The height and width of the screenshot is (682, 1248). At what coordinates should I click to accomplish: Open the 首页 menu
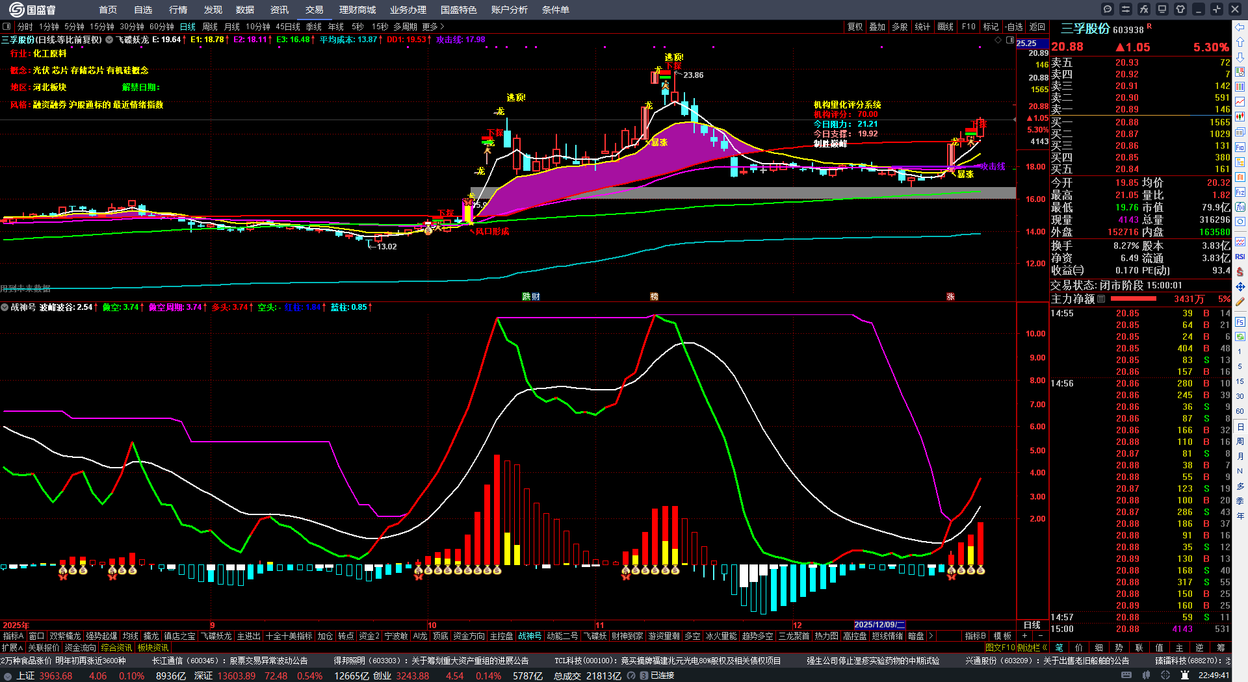pyautogui.click(x=108, y=10)
